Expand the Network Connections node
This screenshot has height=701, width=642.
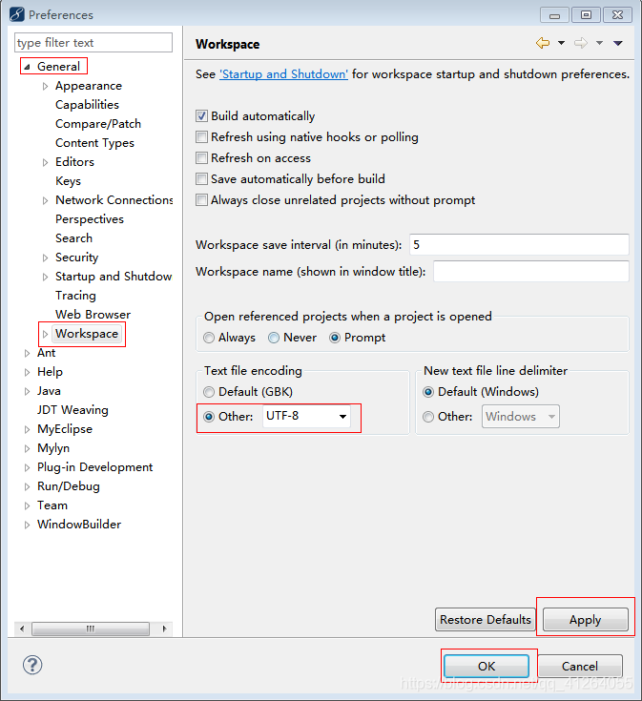(x=45, y=200)
